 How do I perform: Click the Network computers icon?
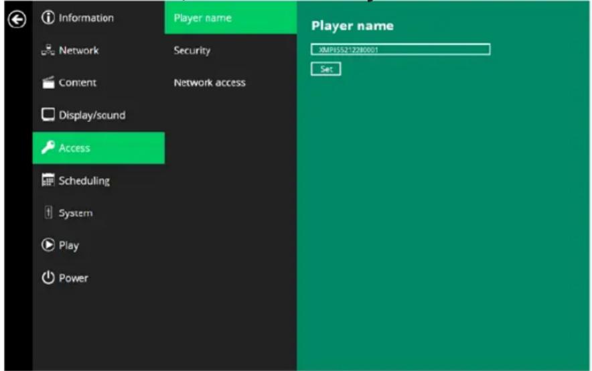[48, 50]
